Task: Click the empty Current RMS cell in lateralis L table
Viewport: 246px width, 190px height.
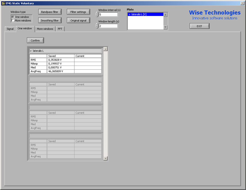Action: 88,60
